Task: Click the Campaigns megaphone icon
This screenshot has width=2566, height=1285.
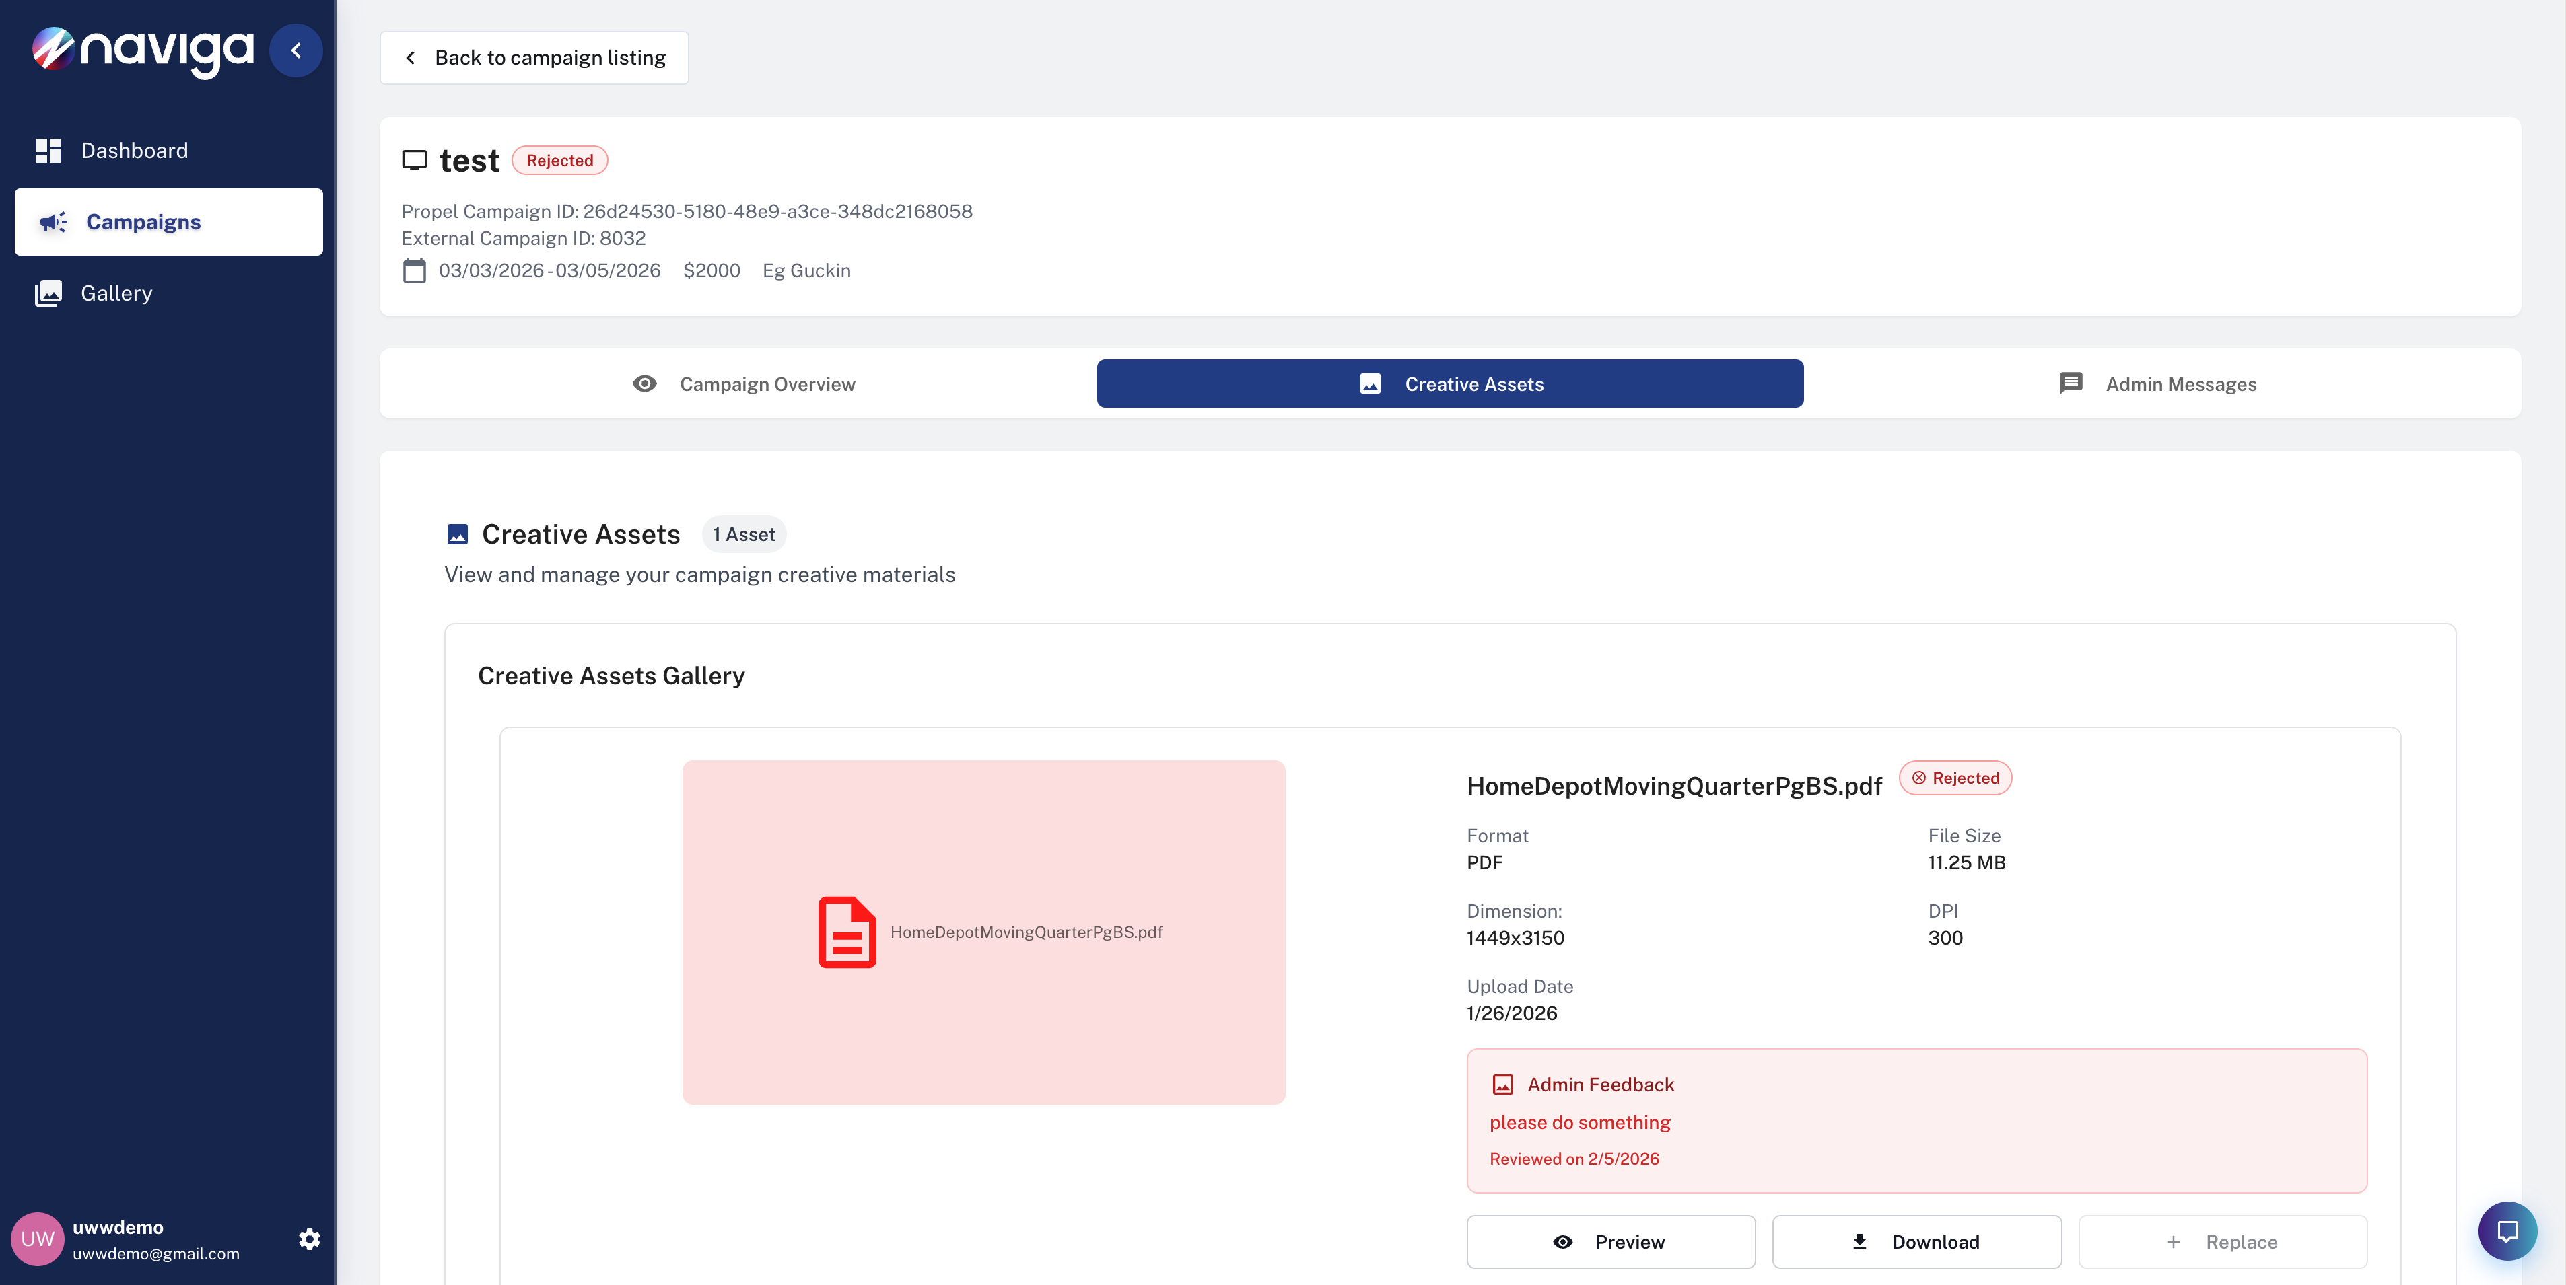Action: pos(54,222)
